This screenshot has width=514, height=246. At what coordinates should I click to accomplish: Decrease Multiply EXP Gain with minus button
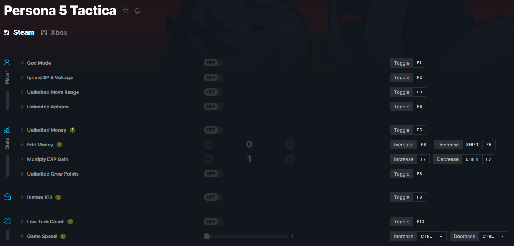coord(209,159)
